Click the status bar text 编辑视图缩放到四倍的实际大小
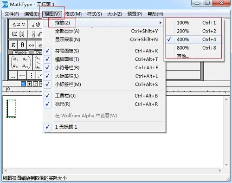Screen dimensions: 232x183 click(35, 178)
